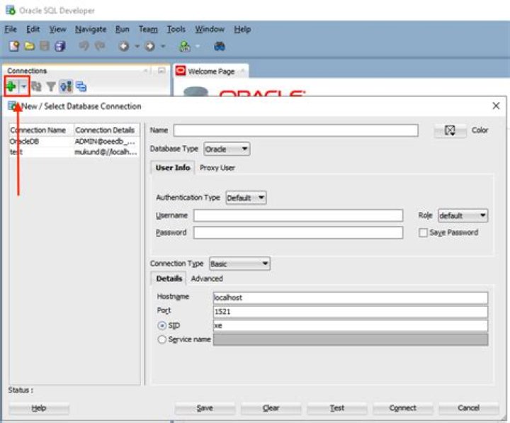The height and width of the screenshot is (423, 510).
Task: Click the Username input field
Action: 298,215
